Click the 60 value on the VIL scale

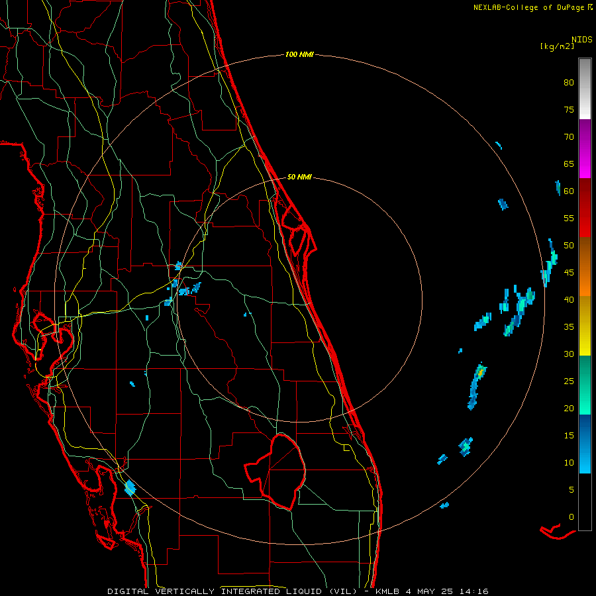pos(569,191)
